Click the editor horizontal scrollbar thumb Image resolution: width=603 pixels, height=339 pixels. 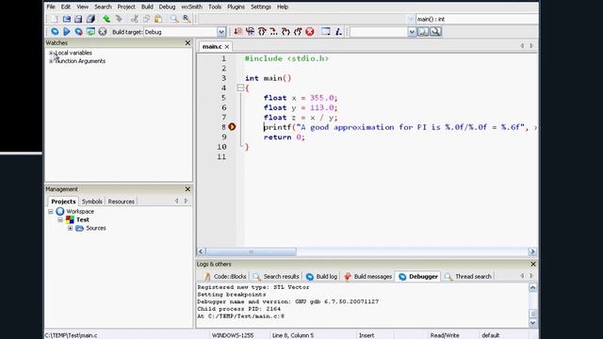pos(251,251)
